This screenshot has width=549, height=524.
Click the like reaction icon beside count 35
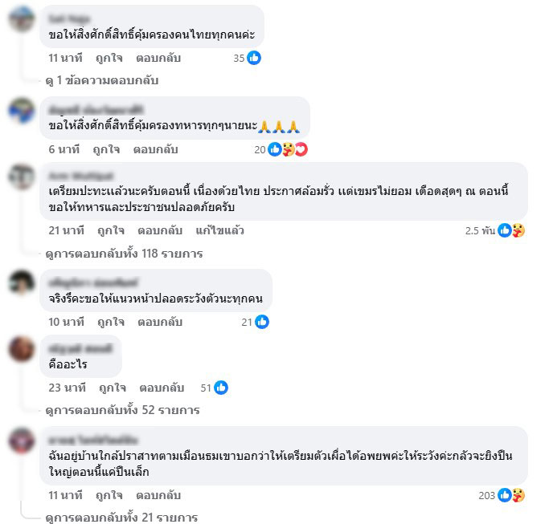pos(254,58)
